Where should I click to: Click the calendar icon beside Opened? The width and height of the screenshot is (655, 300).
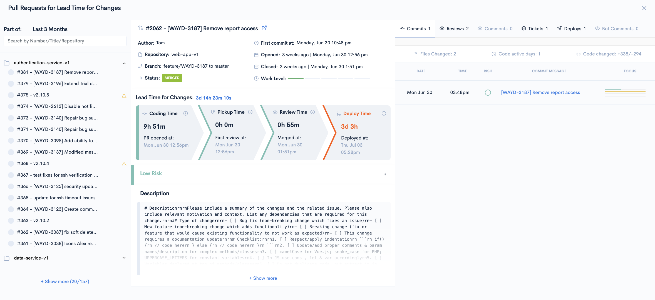point(256,55)
